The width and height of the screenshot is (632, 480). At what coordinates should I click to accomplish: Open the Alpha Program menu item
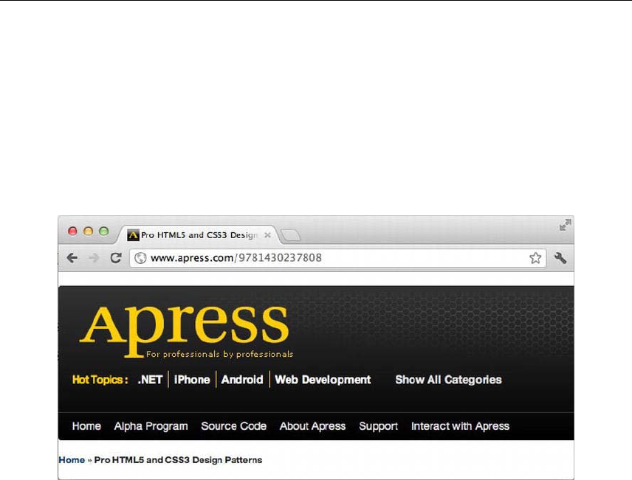pos(151,426)
